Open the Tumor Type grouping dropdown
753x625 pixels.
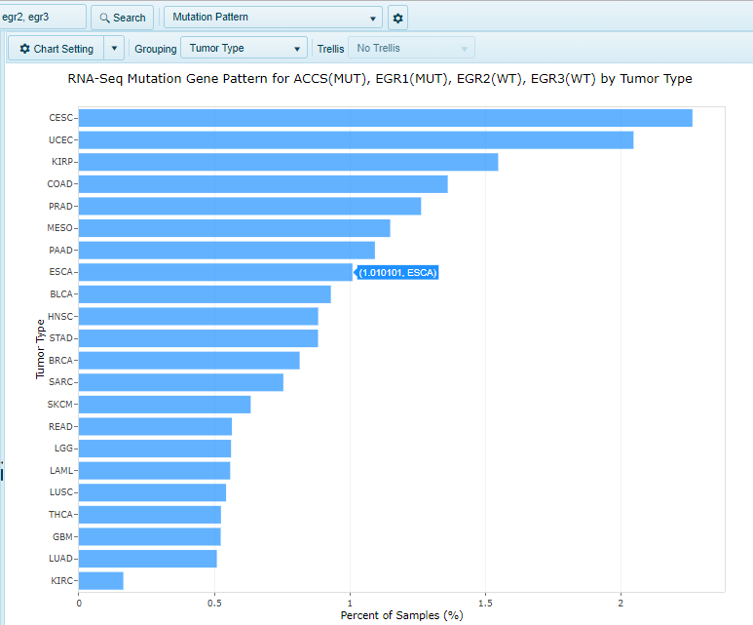click(x=245, y=49)
